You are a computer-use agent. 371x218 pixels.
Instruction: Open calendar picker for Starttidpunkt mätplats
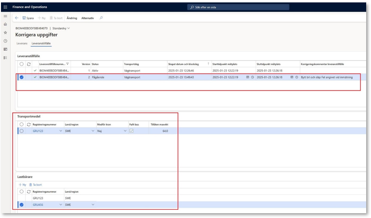coord(248,77)
